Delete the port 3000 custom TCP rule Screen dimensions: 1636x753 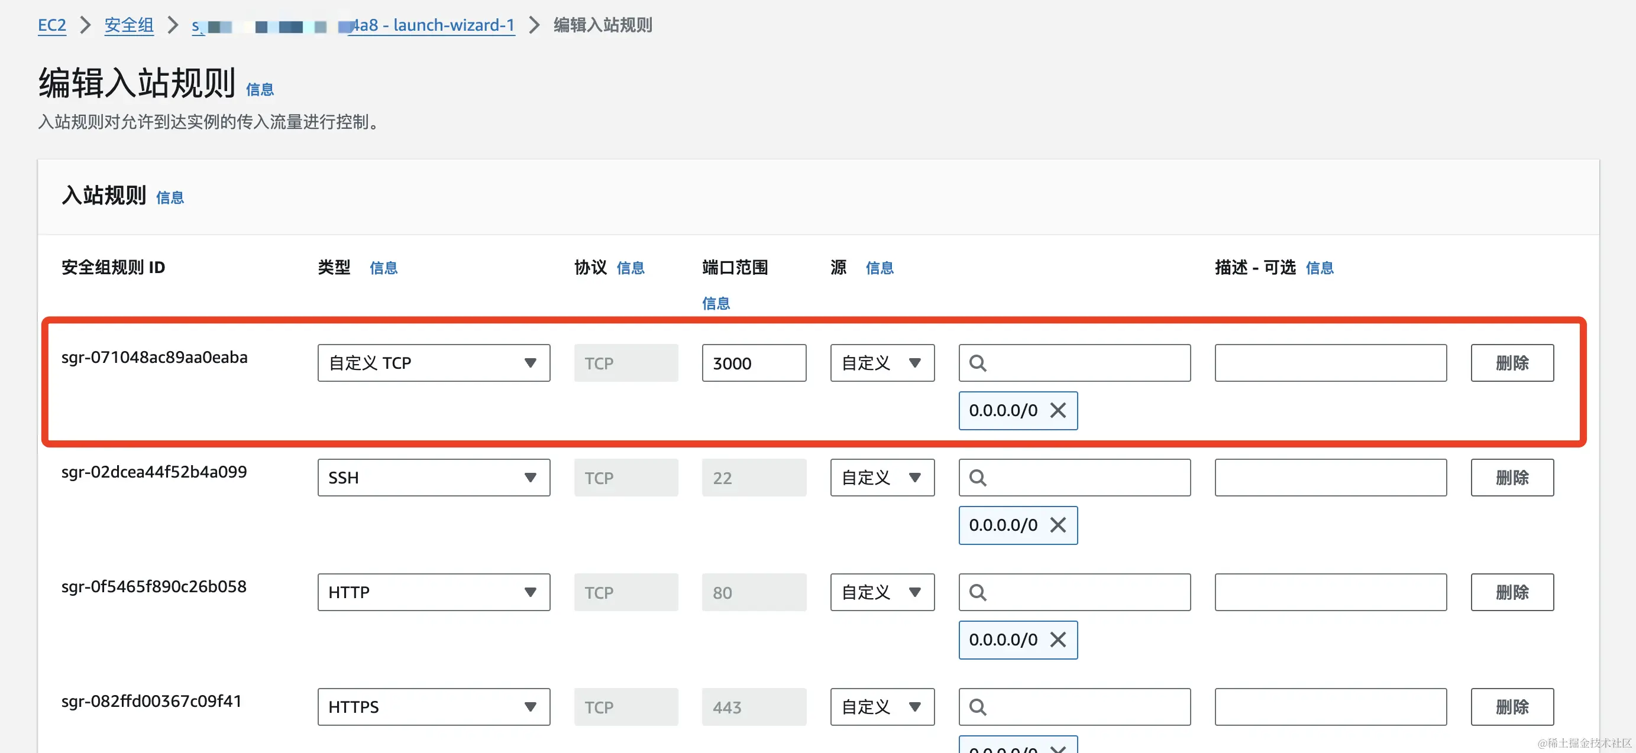coord(1512,363)
